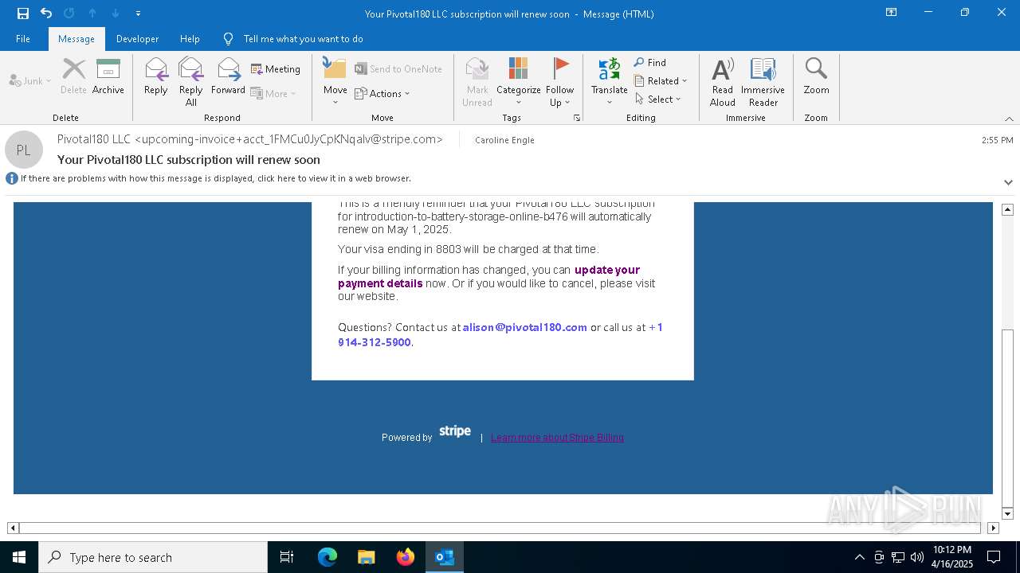
Task: Open Immersive Reader
Action: click(763, 81)
